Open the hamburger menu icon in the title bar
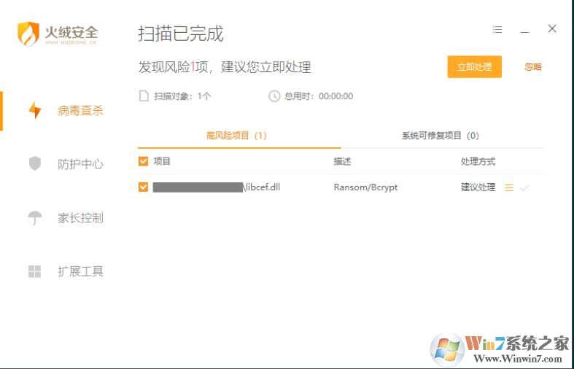This screenshot has height=369, width=574. click(497, 30)
